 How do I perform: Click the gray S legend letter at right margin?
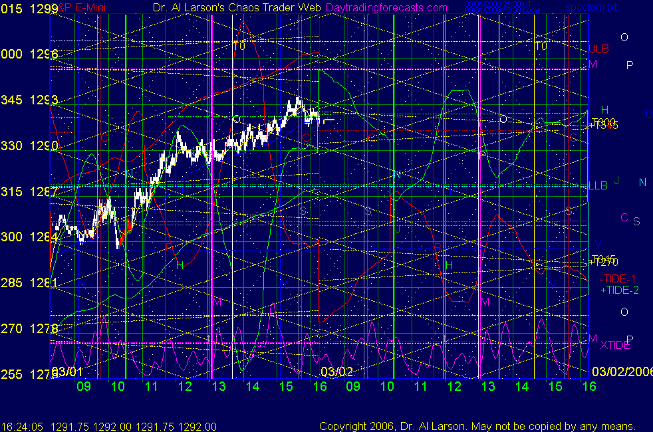[x=637, y=221]
